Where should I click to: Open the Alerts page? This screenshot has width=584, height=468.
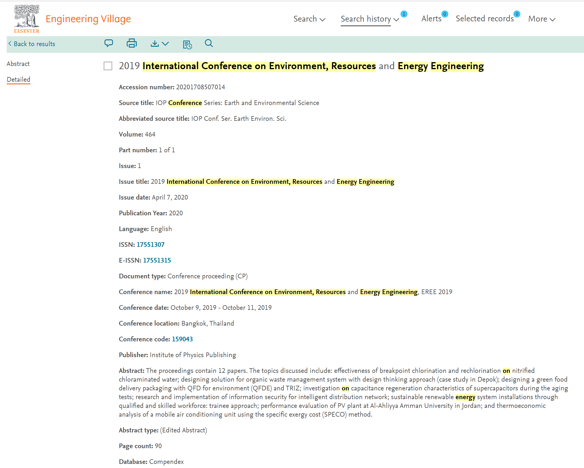(431, 19)
